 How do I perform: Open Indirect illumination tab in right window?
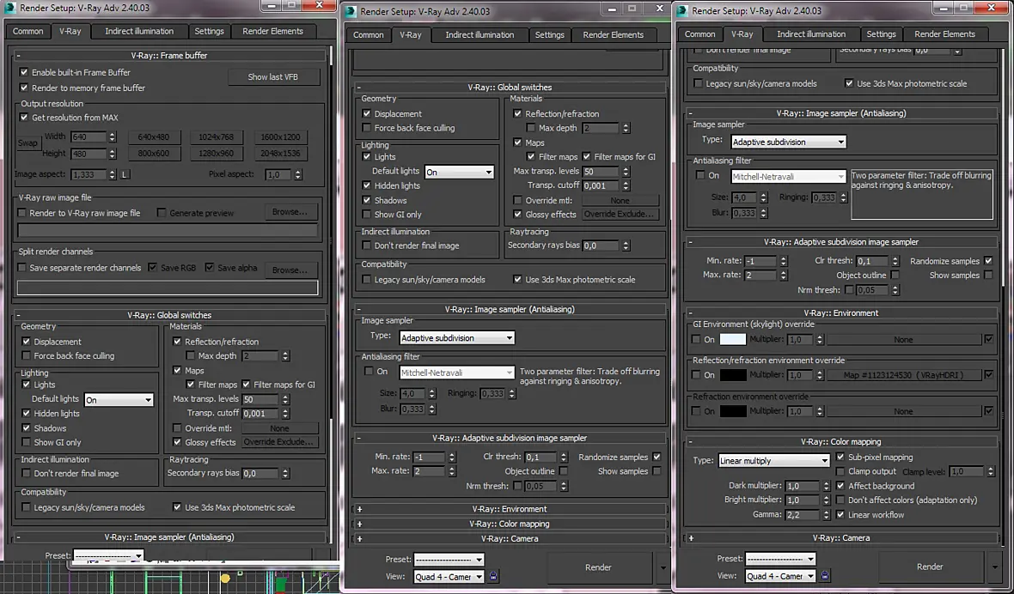point(811,34)
